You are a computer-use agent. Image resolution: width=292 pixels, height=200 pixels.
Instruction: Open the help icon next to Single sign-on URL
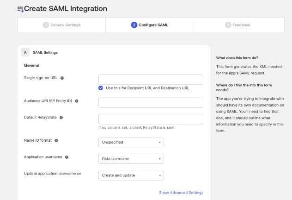click(62, 78)
